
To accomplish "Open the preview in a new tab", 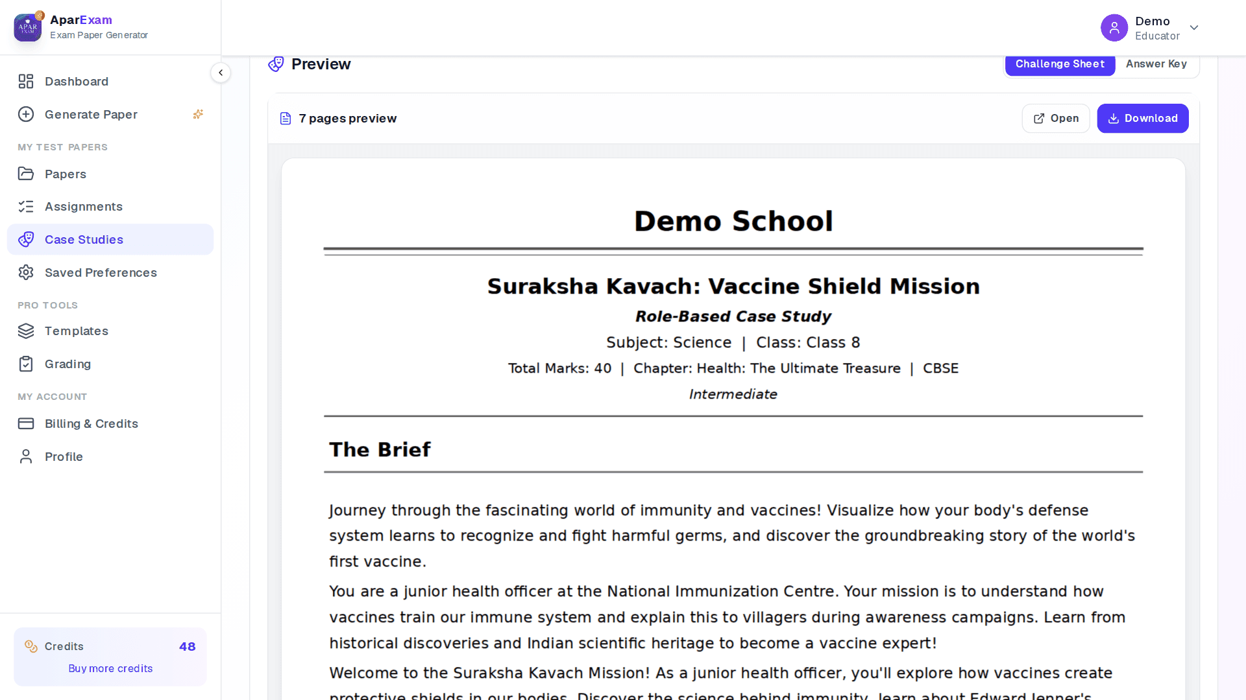I will coord(1056,119).
